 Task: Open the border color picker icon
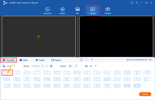47,66
